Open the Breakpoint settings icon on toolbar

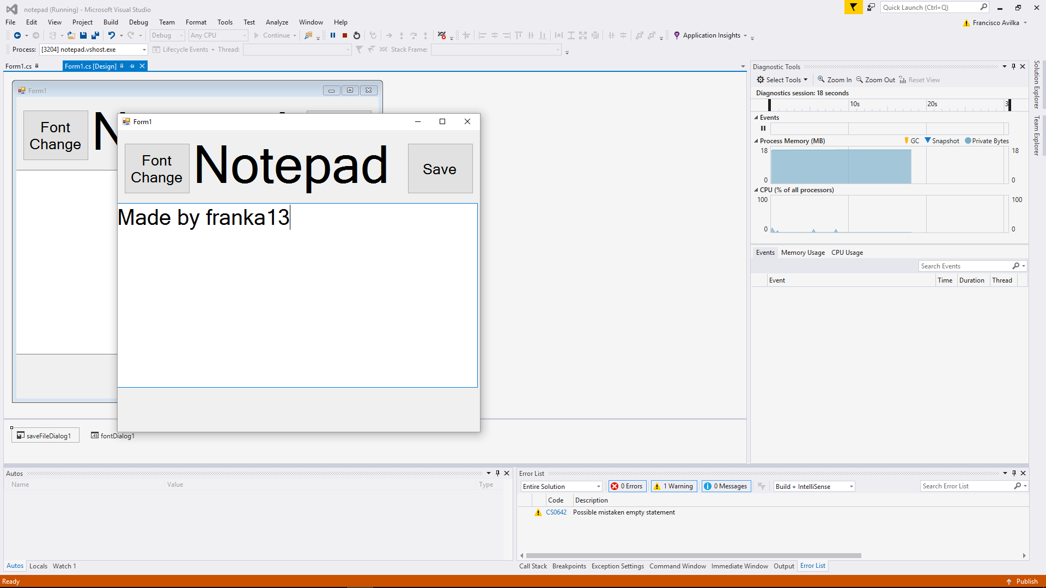tap(442, 35)
